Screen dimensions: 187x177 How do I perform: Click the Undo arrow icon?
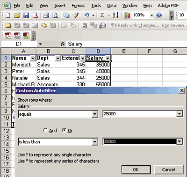(x=87, y=15)
